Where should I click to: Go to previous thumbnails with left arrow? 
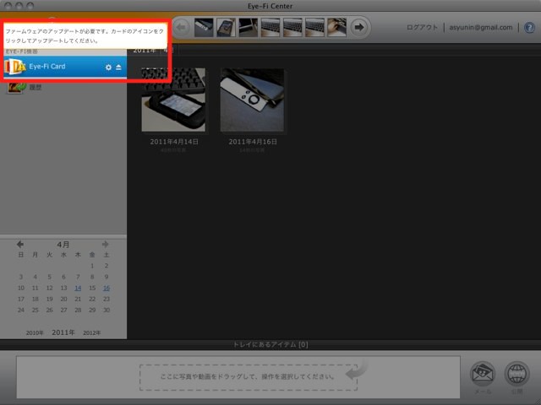coord(182,27)
